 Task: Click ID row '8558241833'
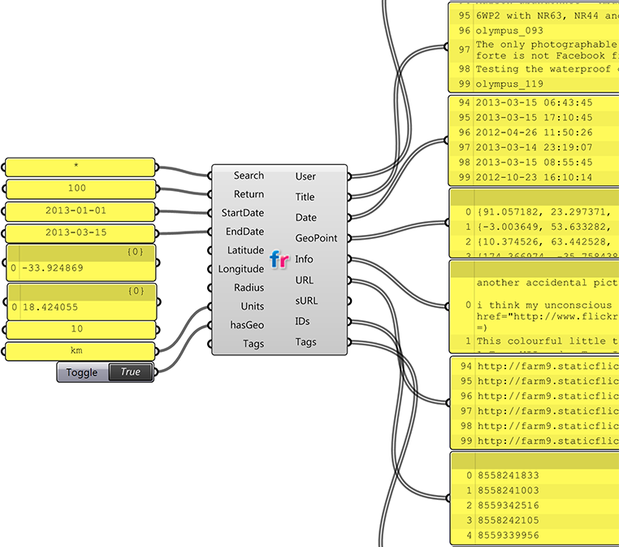coord(535,475)
